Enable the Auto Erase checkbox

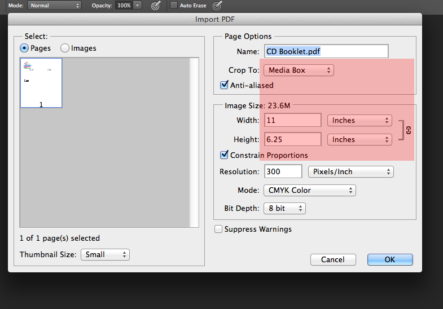[x=174, y=5]
